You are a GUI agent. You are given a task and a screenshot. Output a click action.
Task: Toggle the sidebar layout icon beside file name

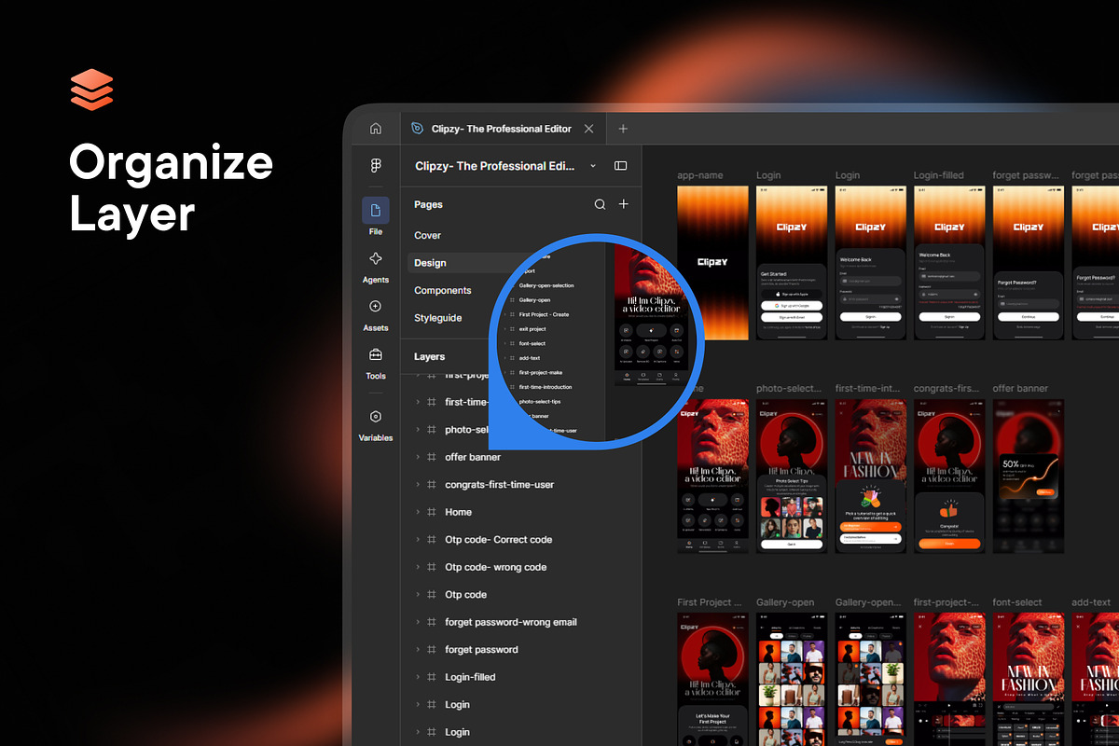coord(620,166)
